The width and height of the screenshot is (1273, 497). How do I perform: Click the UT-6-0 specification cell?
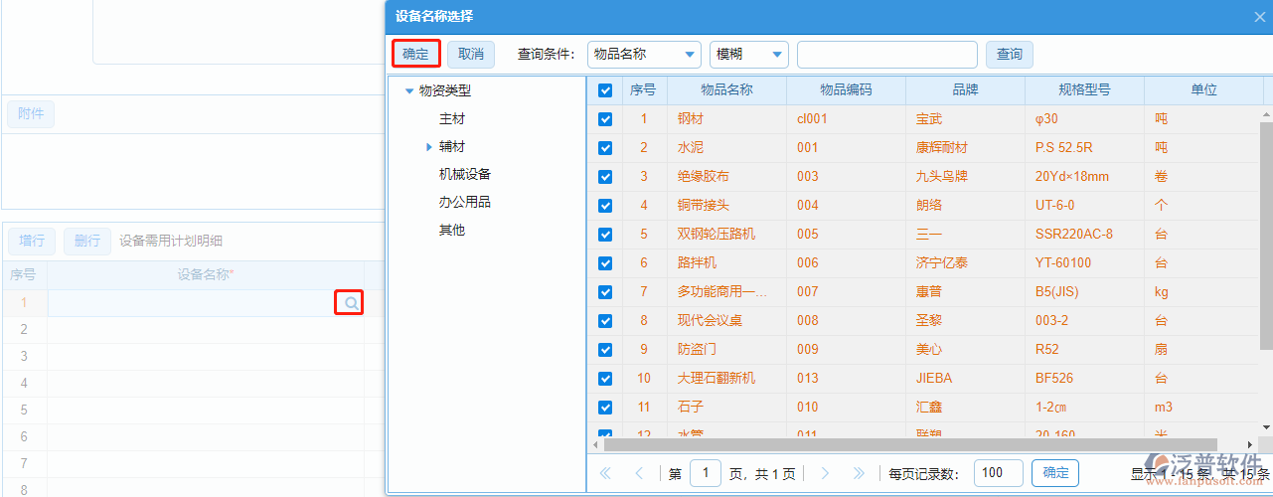pyautogui.click(x=1084, y=206)
